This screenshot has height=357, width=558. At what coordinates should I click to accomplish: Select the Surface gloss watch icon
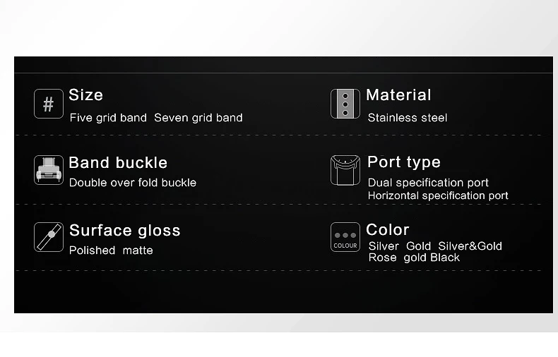pyautogui.click(x=49, y=237)
